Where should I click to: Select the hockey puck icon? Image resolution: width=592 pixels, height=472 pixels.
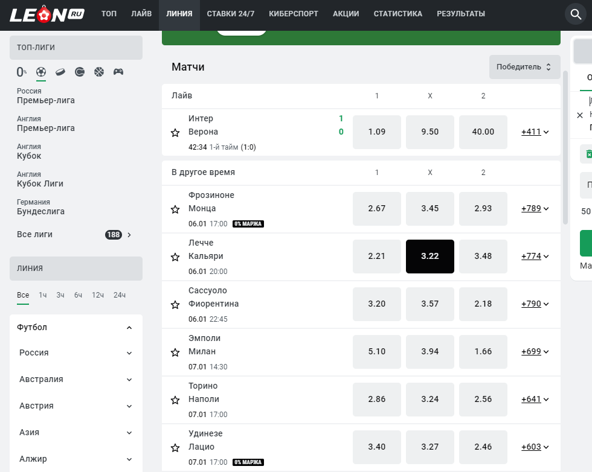point(60,72)
